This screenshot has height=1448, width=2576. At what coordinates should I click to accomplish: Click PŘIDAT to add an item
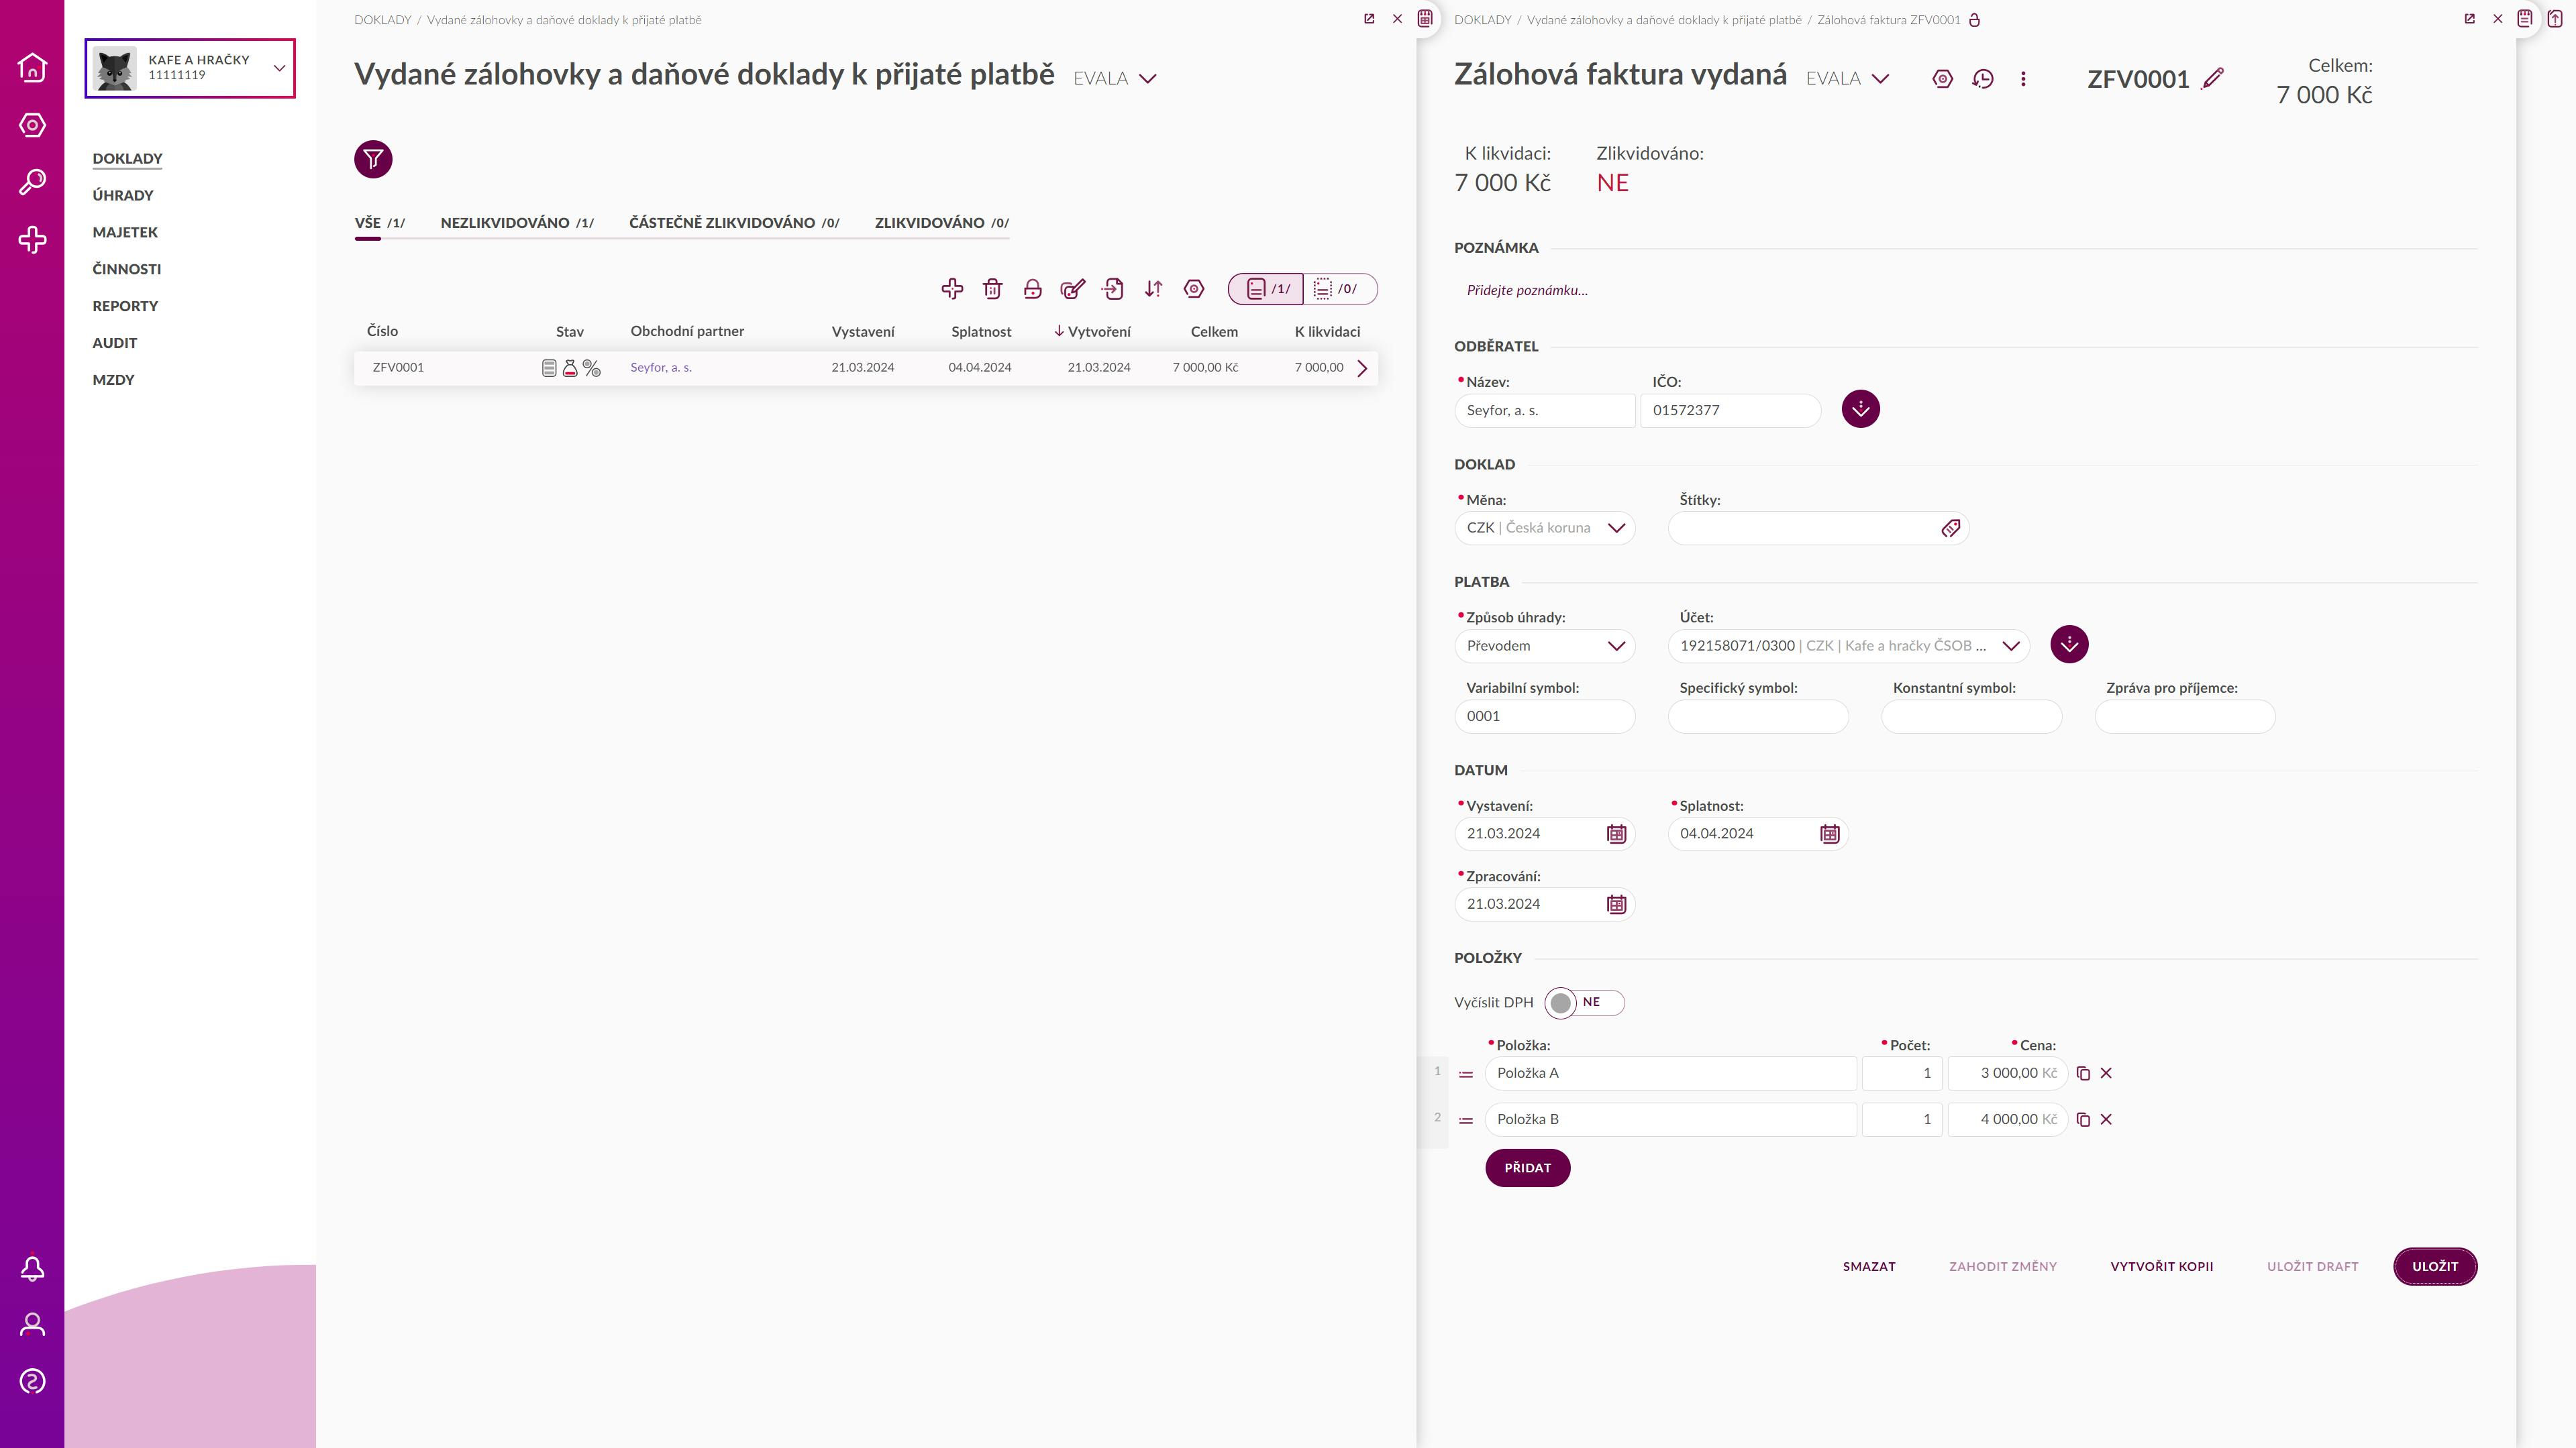pos(1527,1168)
